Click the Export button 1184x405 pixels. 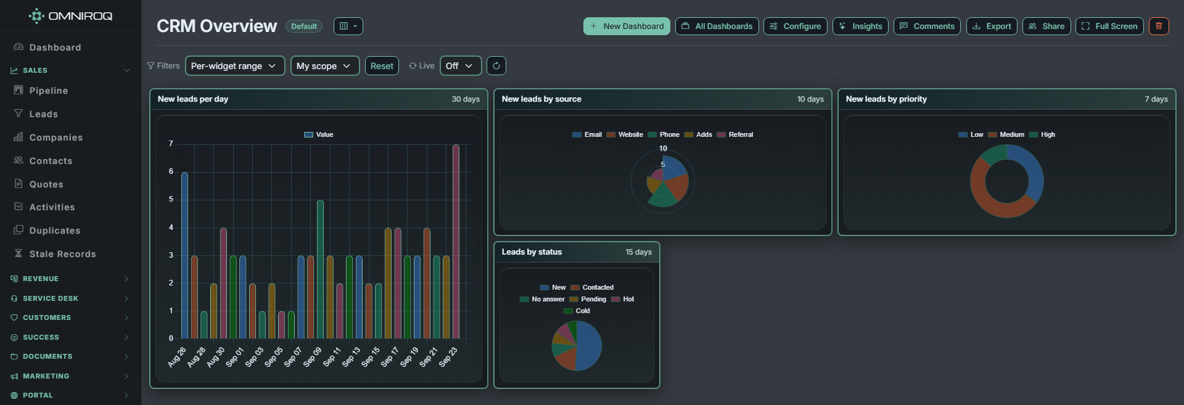(992, 26)
